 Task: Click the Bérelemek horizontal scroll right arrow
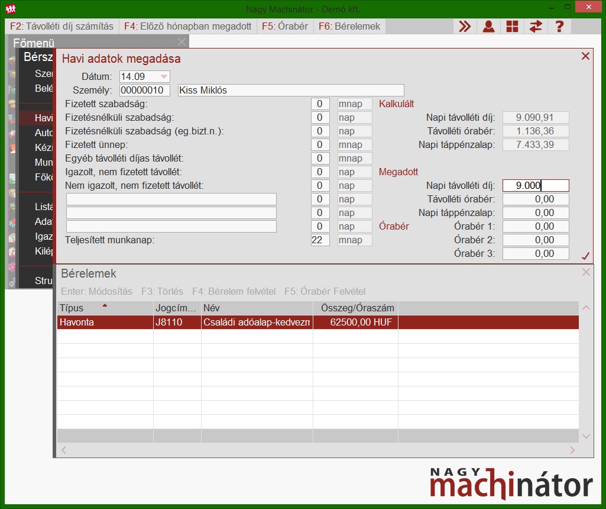[x=572, y=450]
